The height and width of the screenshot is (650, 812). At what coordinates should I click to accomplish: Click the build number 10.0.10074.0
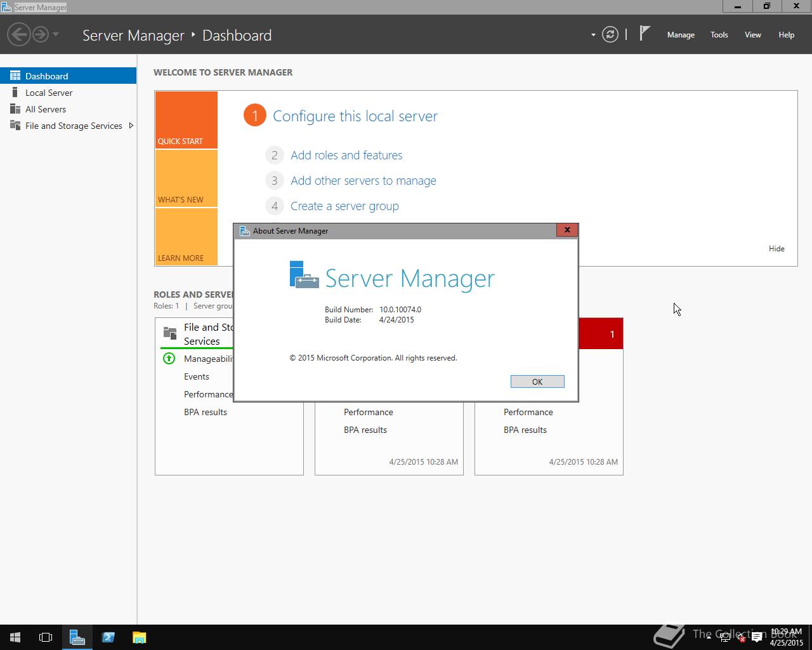(x=400, y=309)
